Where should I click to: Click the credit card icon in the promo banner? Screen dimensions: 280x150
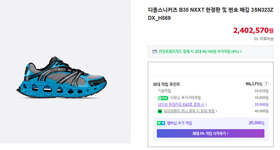coord(155,52)
